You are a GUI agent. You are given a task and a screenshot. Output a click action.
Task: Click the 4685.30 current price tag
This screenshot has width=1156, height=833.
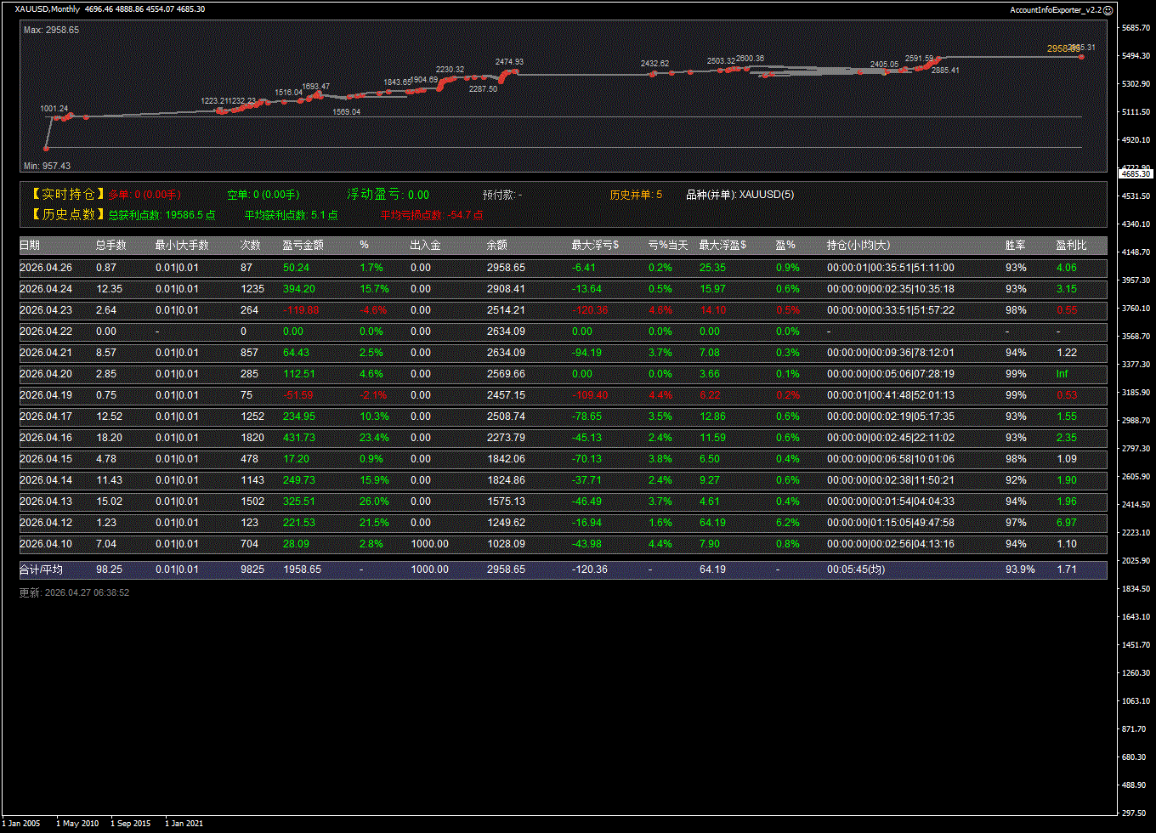click(x=1136, y=173)
